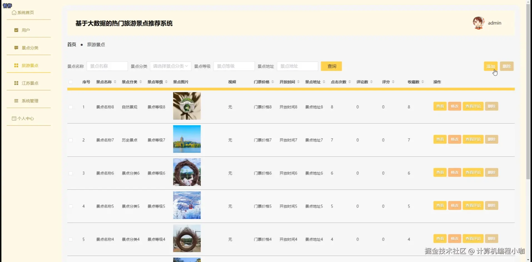Open 景点分类 via its comment-bubble icon
Screen dimensions: 532x262
(x=16, y=48)
